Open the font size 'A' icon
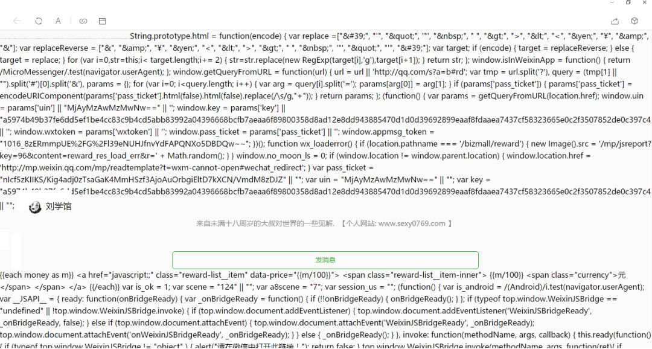 58,21
